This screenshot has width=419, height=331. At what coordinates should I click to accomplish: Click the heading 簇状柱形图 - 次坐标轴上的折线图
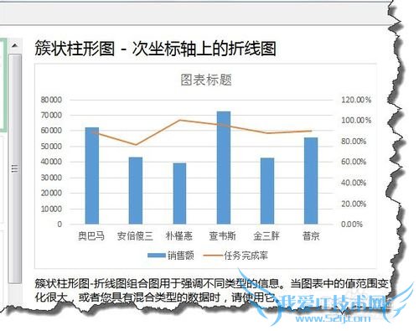(x=155, y=49)
